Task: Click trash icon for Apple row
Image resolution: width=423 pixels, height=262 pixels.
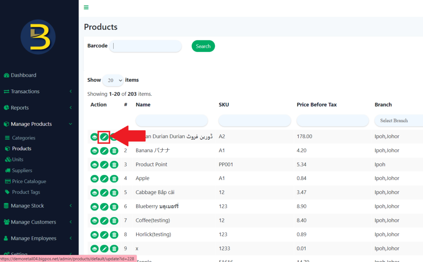Action: 114,179
